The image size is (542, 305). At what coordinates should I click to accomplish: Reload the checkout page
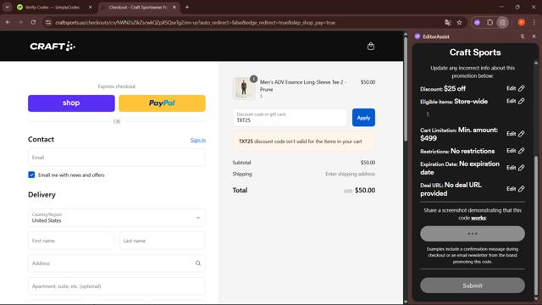[x=33, y=23]
